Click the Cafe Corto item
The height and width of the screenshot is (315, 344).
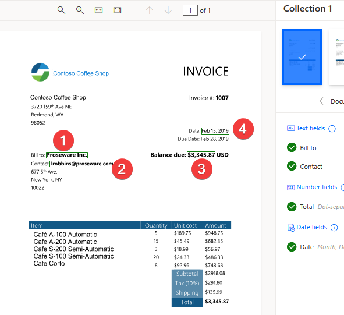point(49,263)
